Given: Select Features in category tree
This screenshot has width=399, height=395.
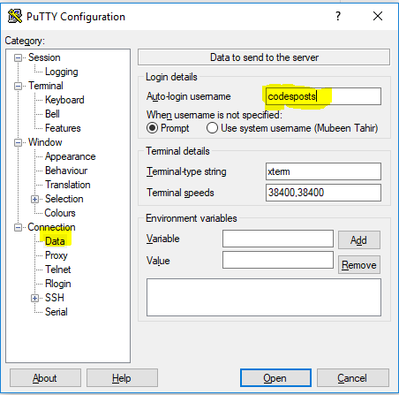Looking at the screenshot, I should pos(63,128).
